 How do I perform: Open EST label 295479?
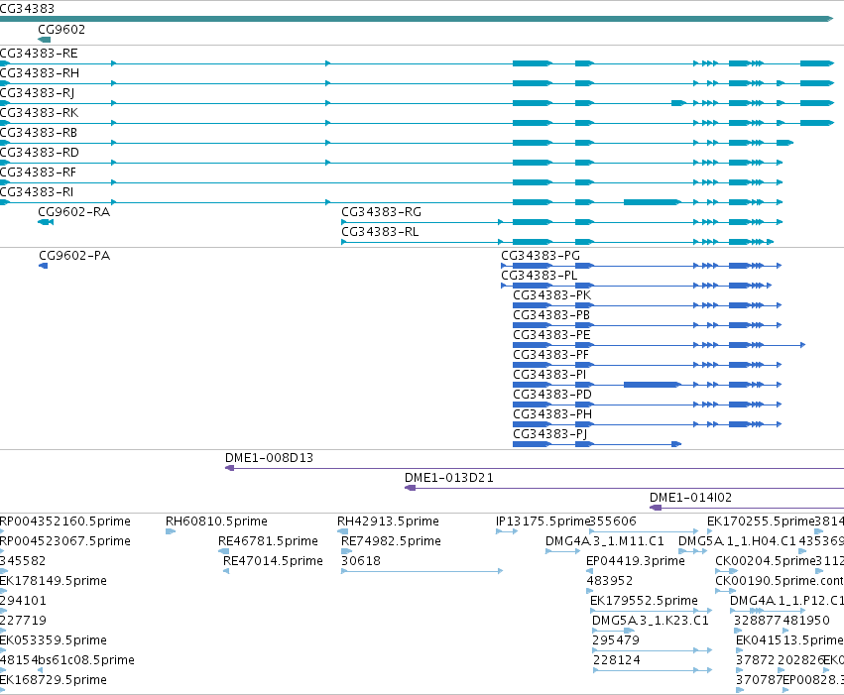click(x=616, y=641)
